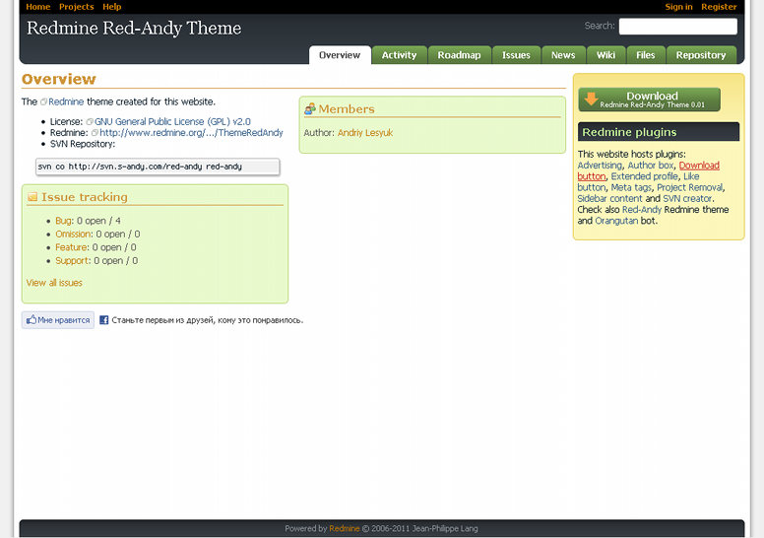Click the thumbs-up Like button

(x=58, y=320)
